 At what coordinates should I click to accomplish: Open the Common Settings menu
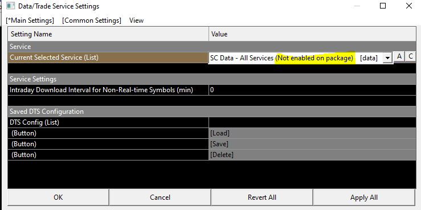(x=92, y=20)
